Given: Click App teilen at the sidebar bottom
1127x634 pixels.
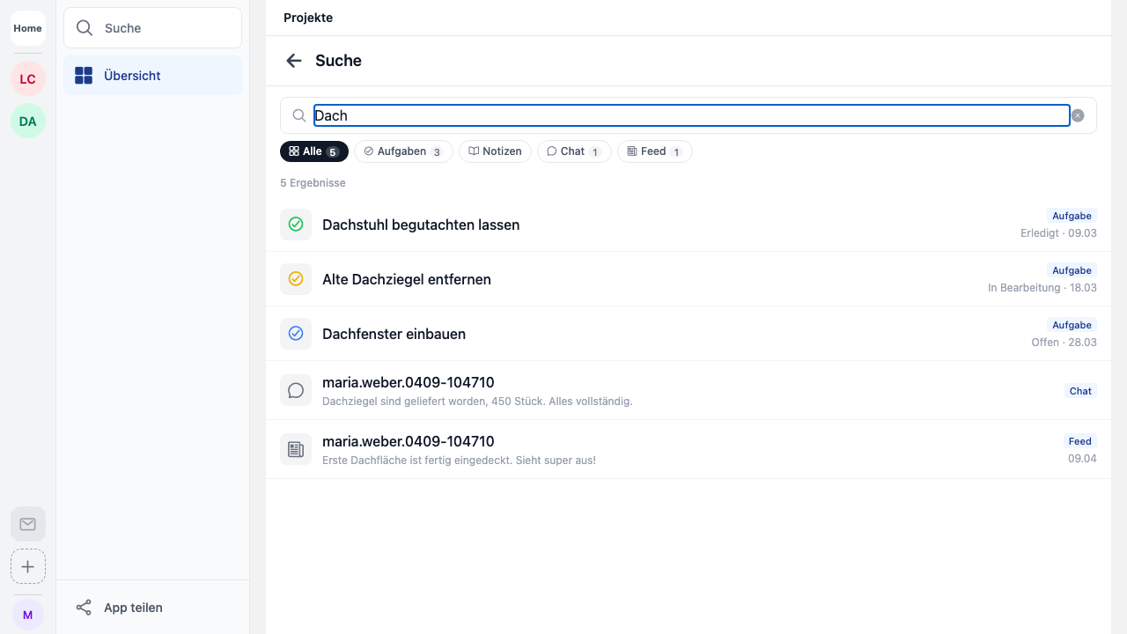Looking at the screenshot, I should pyautogui.click(x=132, y=608).
